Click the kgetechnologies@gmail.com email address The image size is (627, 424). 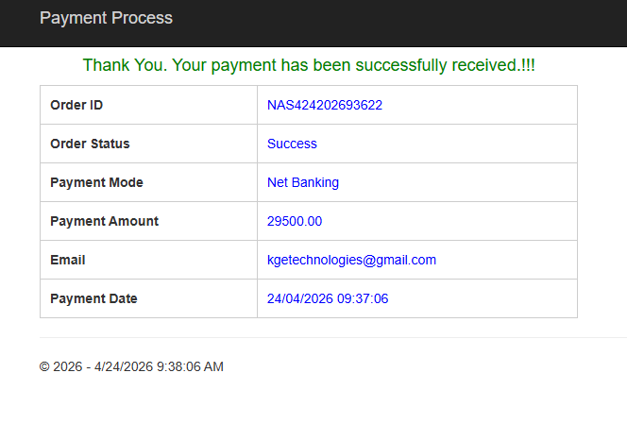(351, 260)
